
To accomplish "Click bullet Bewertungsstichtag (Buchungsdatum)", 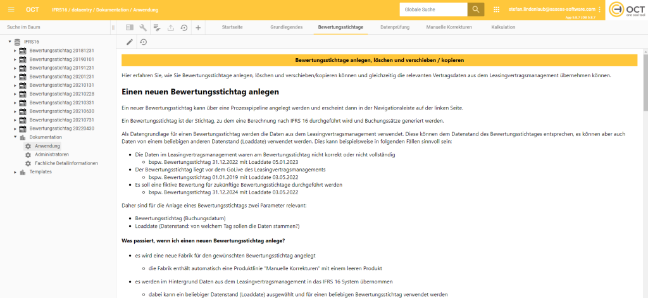I will (180, 218).
